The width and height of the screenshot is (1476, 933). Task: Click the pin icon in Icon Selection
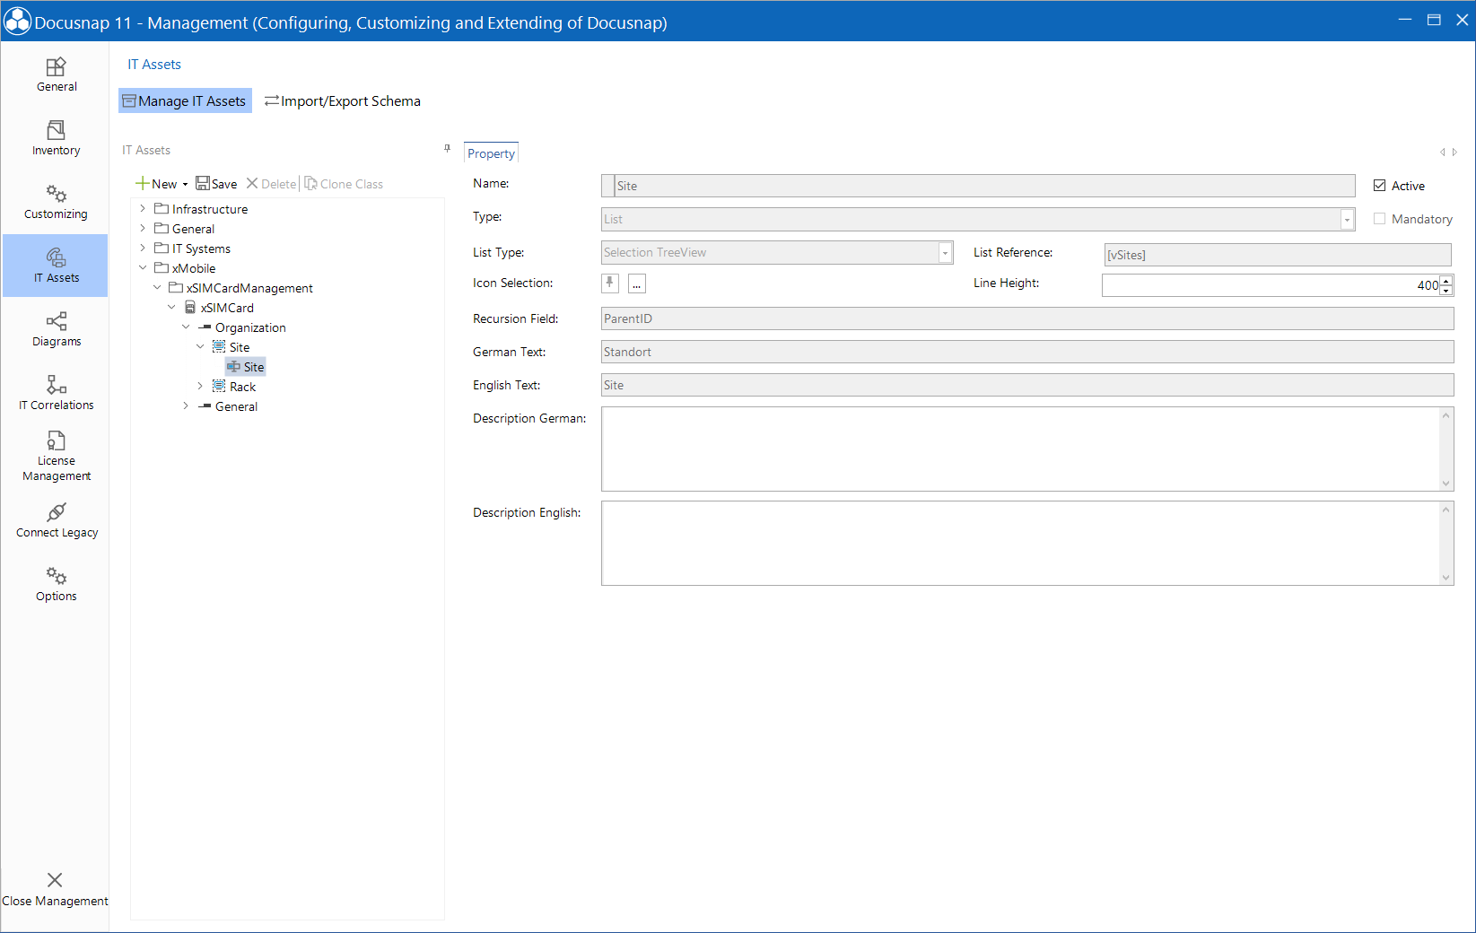610,283
